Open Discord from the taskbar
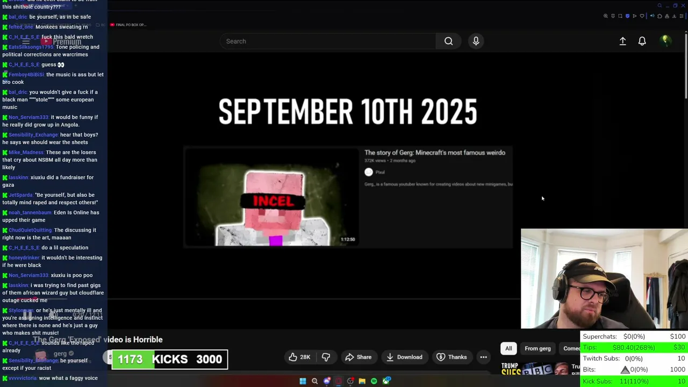The image size is (688, 387). click(x=327, y=381)
